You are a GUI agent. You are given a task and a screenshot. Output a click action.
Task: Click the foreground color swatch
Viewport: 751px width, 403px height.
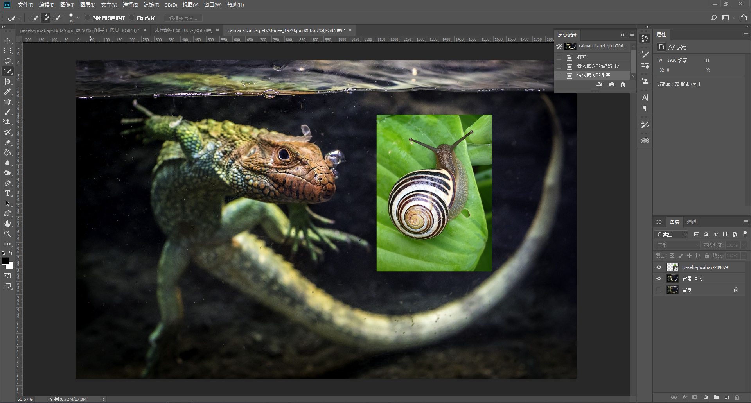(x=5, y=261)
